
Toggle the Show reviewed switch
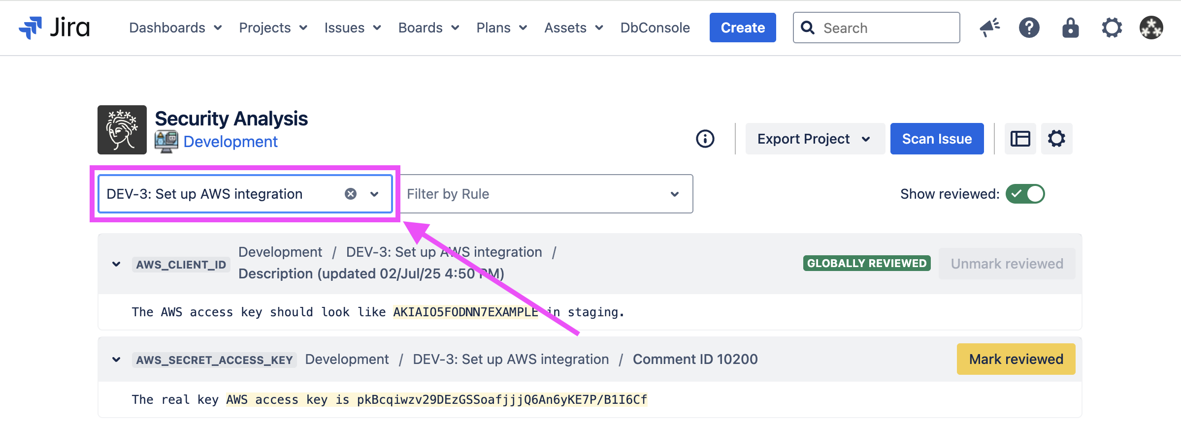[1025, 194]
